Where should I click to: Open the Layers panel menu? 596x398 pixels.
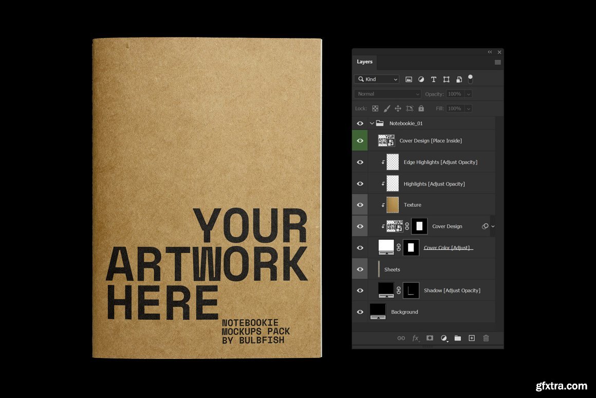(x=497, y=62)
